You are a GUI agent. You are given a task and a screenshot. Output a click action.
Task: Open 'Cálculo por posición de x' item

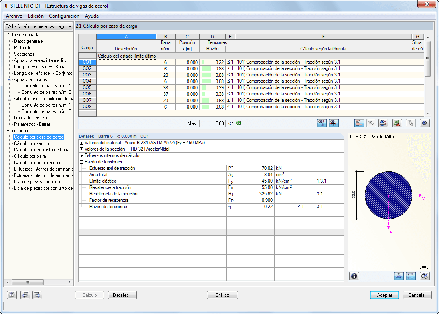(x=38, y=163)
